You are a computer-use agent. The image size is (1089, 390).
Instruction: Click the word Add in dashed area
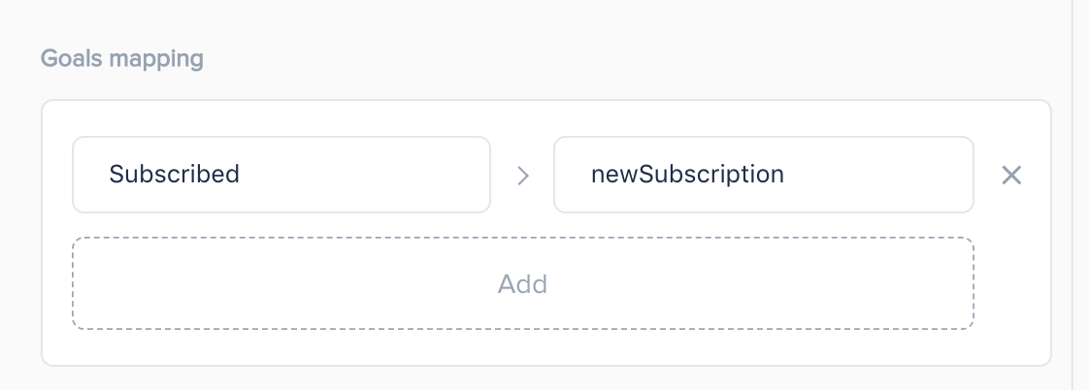[x=522, y=284]
